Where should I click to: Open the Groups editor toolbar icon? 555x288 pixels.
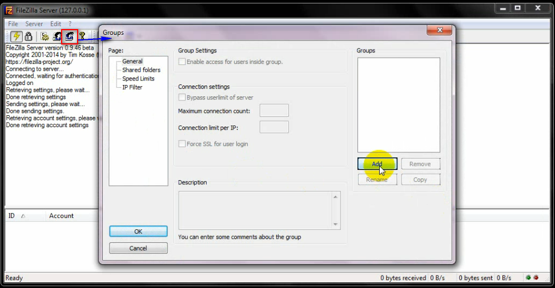70,36
